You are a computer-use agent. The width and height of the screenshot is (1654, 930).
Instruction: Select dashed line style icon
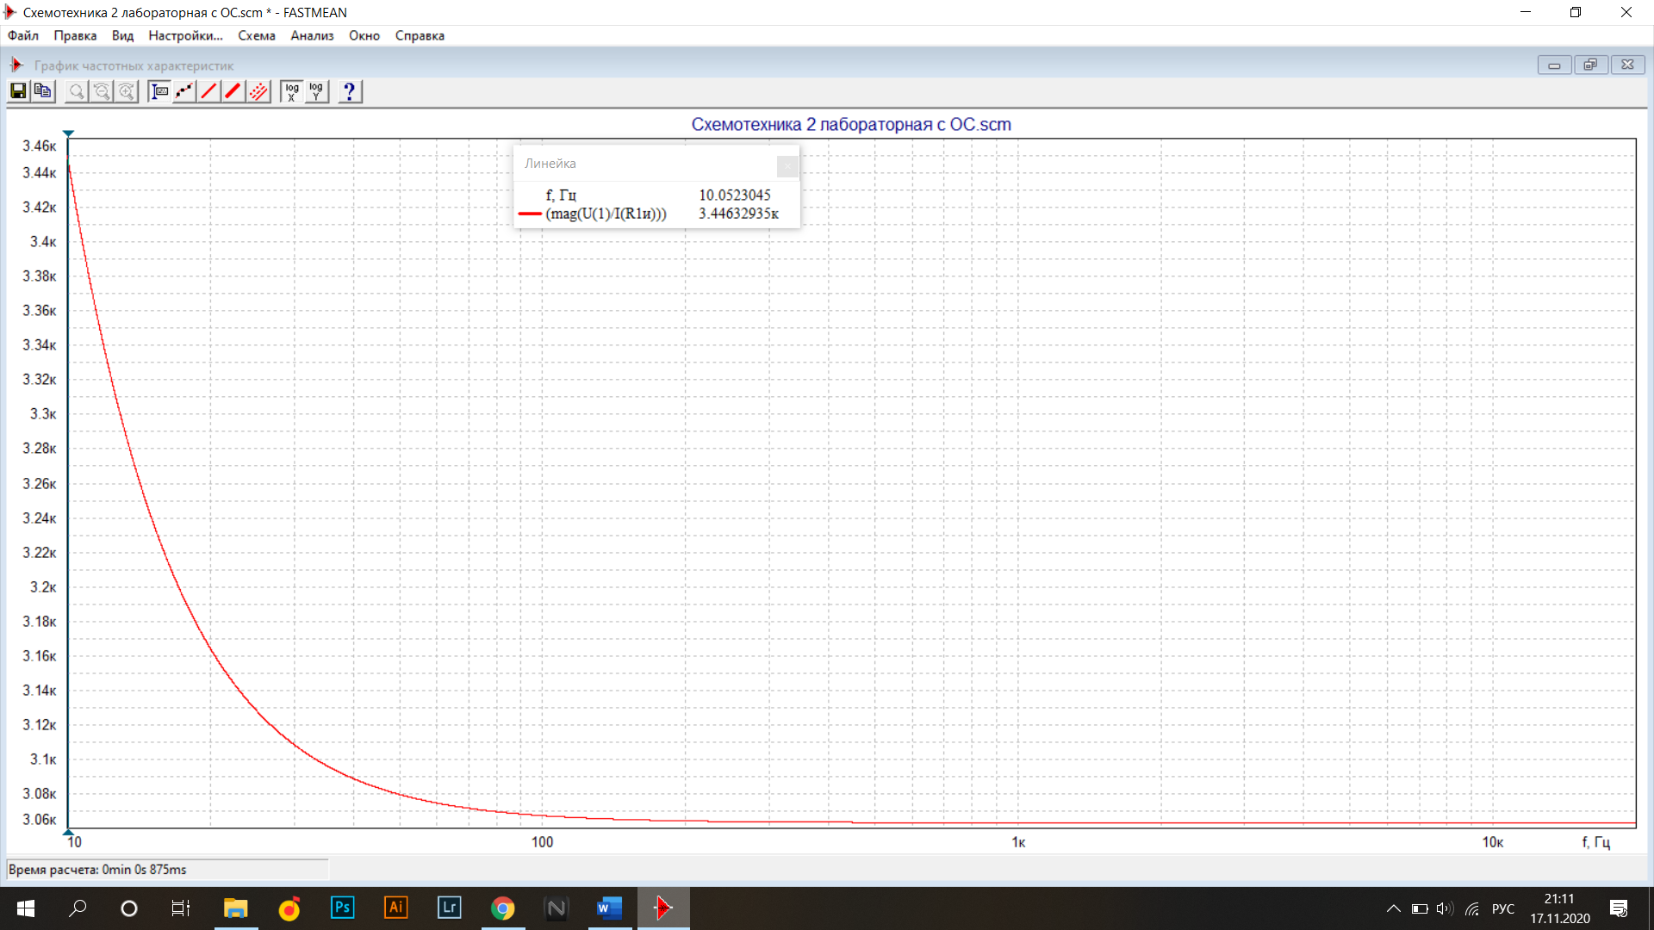(x=258, y=91)
